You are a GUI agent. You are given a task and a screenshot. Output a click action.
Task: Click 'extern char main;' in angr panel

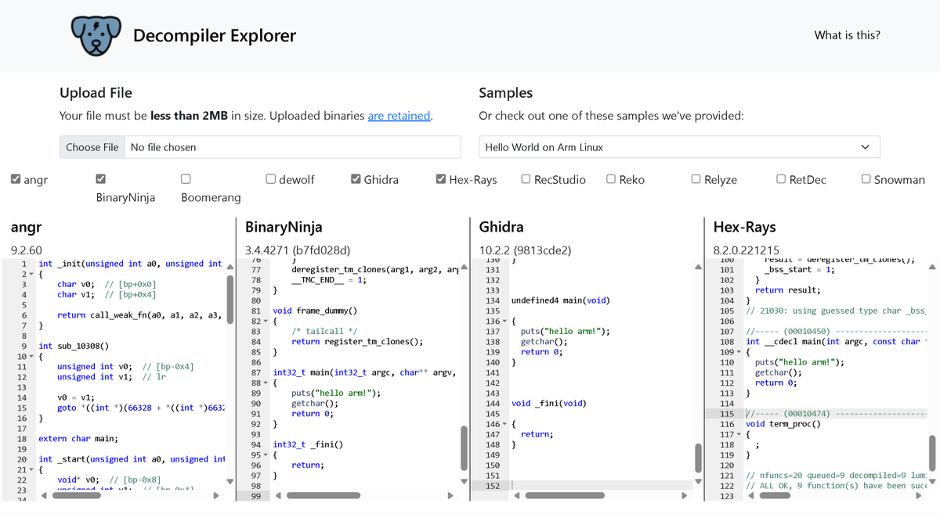(78, 439)
